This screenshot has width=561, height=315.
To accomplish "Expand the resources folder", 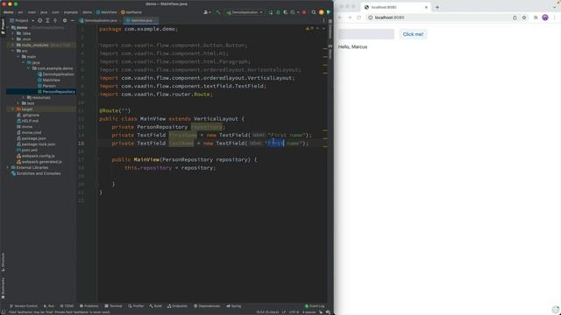I will [24, 97].
